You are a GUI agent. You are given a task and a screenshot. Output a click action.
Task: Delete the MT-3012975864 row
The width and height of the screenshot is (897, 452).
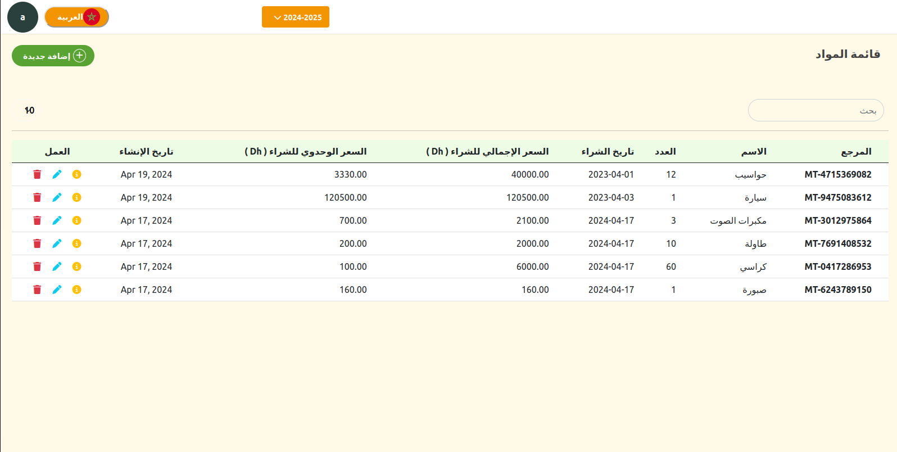(x=37, y=220)
